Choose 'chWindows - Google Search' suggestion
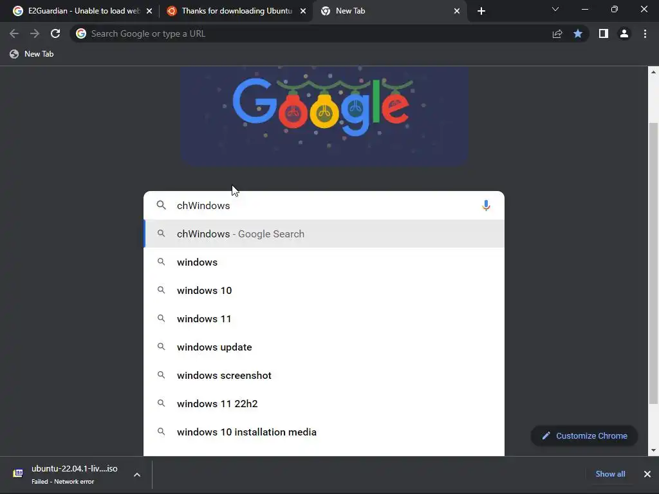This screenshot has width=659, height=494. click(x=324, y=233)
